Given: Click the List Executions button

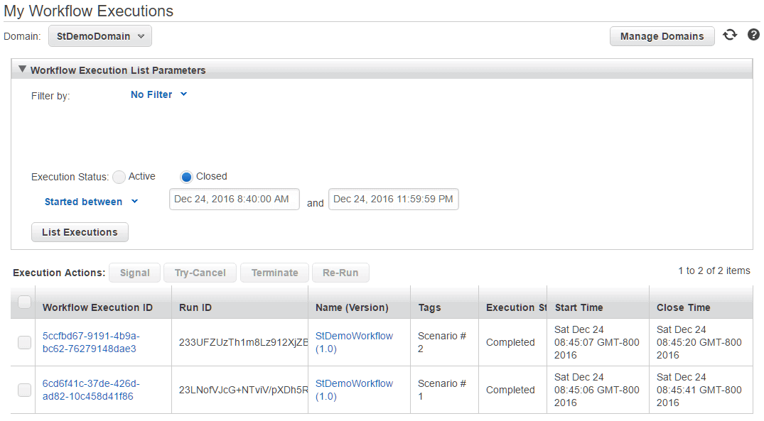Looking at the screenshot, I should [80, 232].
